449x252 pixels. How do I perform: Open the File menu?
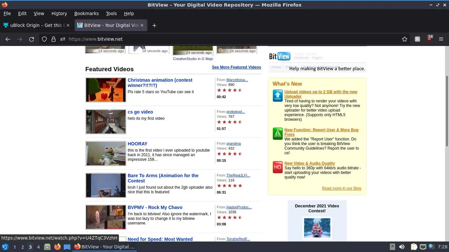click(7, 13)
